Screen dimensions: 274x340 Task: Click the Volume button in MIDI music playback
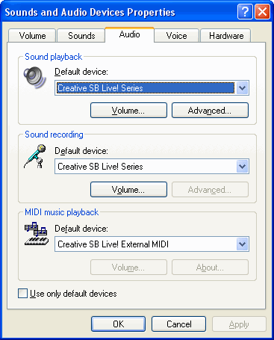[128, 268]
